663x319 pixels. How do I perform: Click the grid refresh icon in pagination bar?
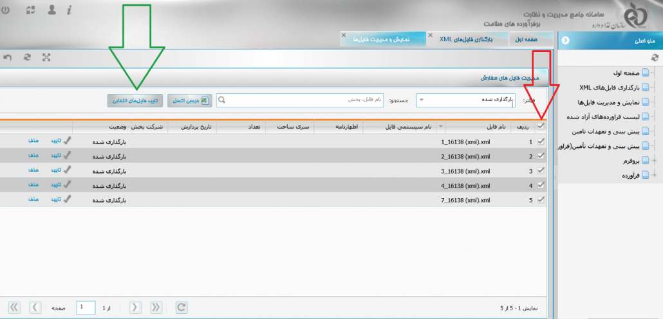[x=182, y=307]
